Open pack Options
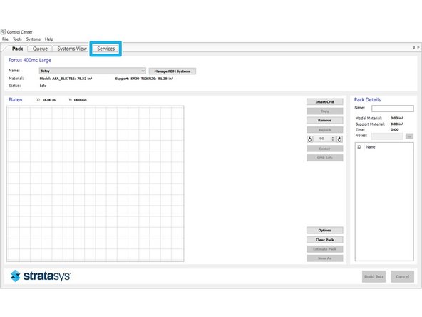The width and height of the screenshot is (422, 317). [325, 230]
